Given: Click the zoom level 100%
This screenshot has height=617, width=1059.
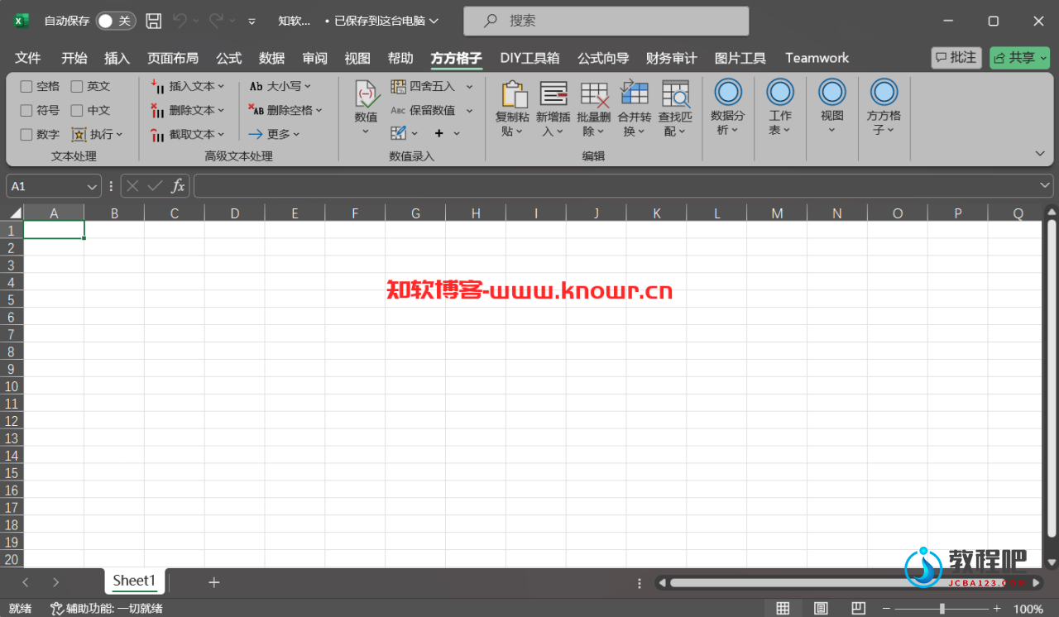Looking at the screenshot, I should coord(1028,609).
